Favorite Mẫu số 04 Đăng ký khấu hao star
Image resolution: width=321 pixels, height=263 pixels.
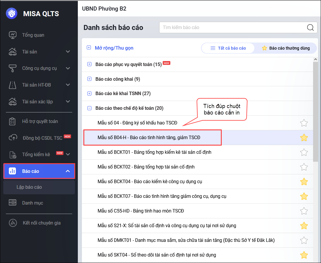coord(304,123)
